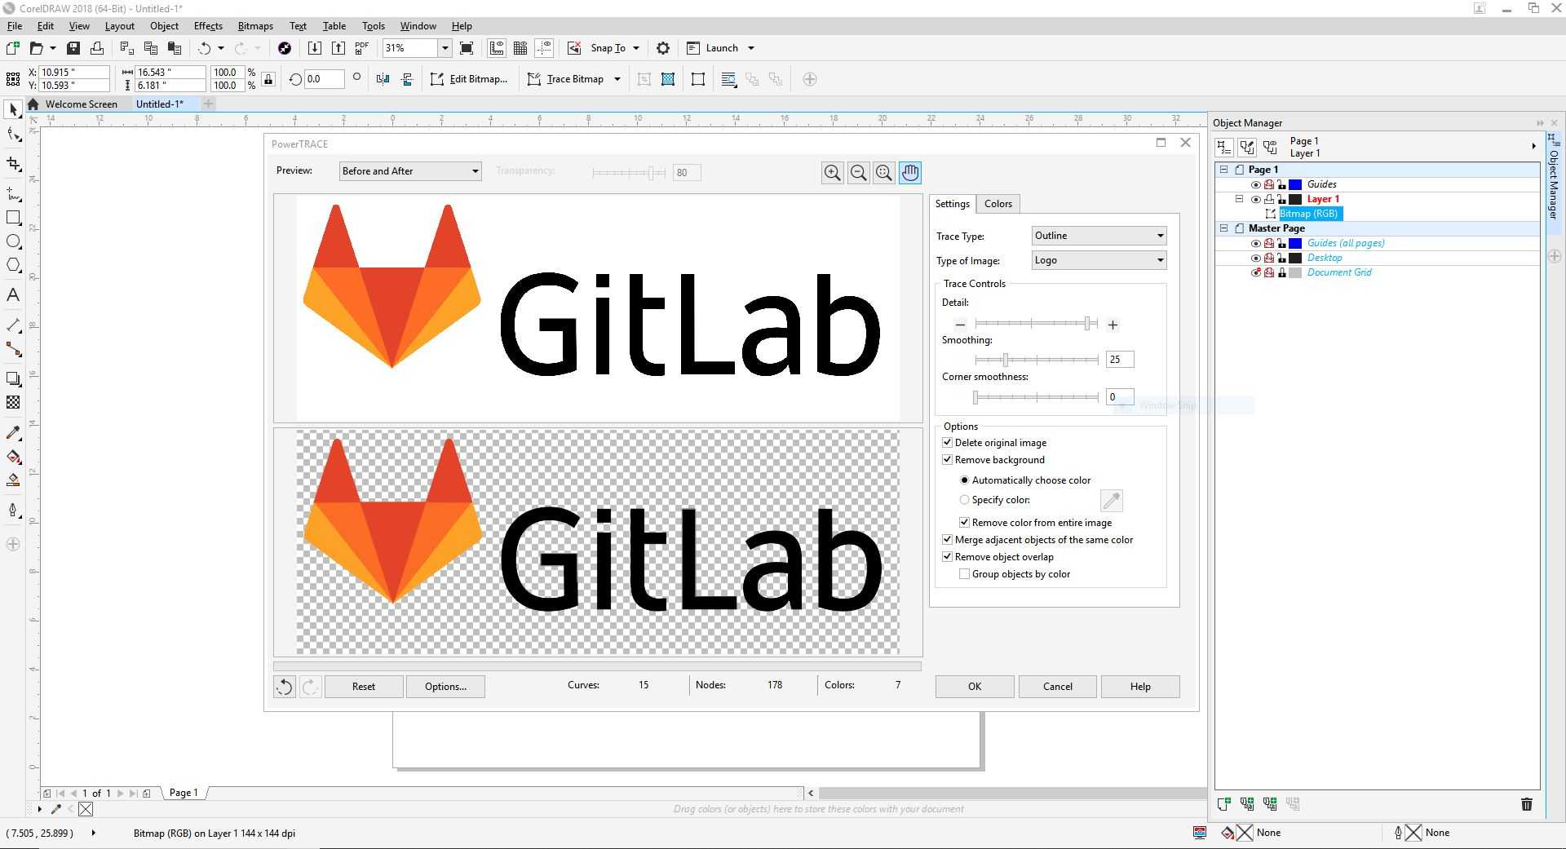Click the Zoom In icon in PowerTRACE
Screen dimensions: 1566x849
[x=832, y=173]
